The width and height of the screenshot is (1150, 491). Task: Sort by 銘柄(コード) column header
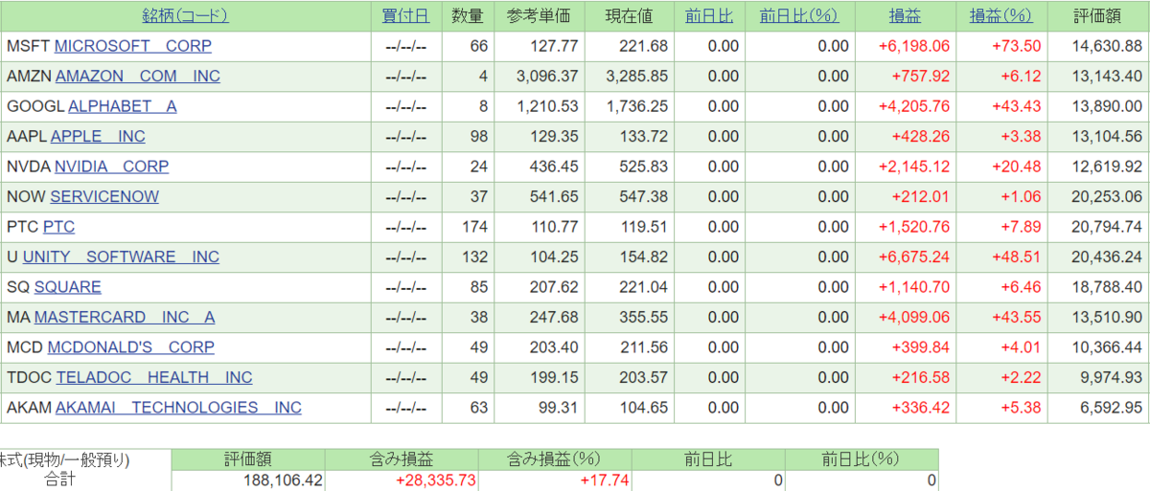tap(185, 15)
